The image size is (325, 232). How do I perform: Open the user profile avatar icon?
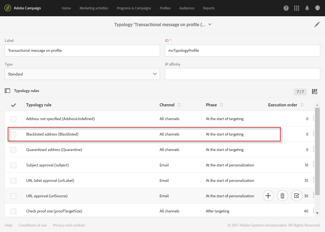coord(318,8)
